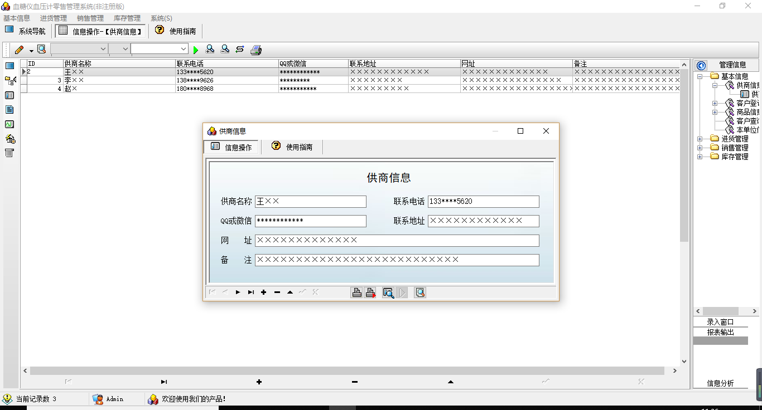762x410 pixels.
Task: Click the edit triangle button in 供商信息 dialog
Action: coord(290,292)
